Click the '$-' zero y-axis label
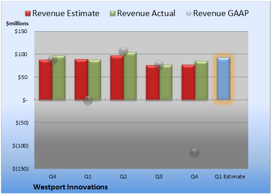This screenshot has height=194, width=271. click(25, 100)
